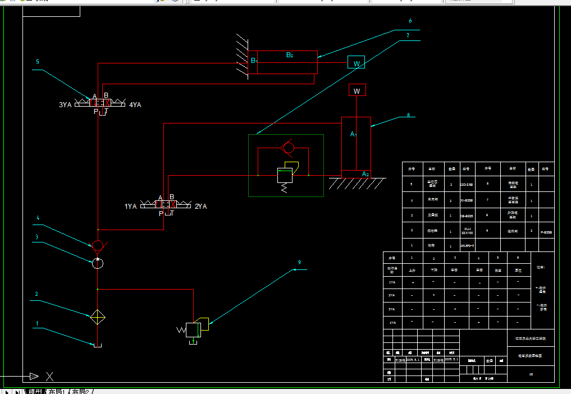Click the 1YA row label in the action table
The height and width of the screenshot is (394, 571).
point(392,282)
